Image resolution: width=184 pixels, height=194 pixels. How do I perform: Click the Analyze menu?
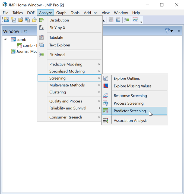[x=46, y=13]
